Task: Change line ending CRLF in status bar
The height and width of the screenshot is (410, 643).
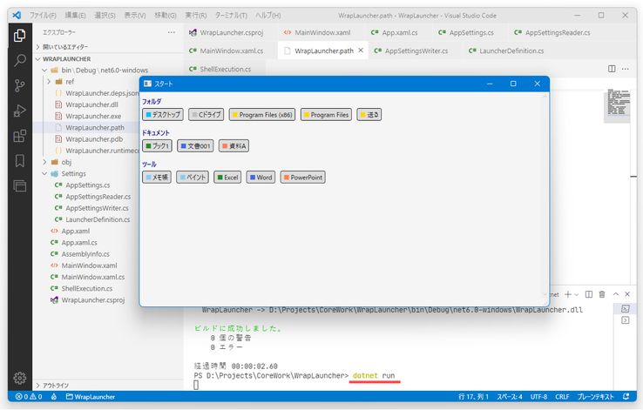Action: pos(562,396)
